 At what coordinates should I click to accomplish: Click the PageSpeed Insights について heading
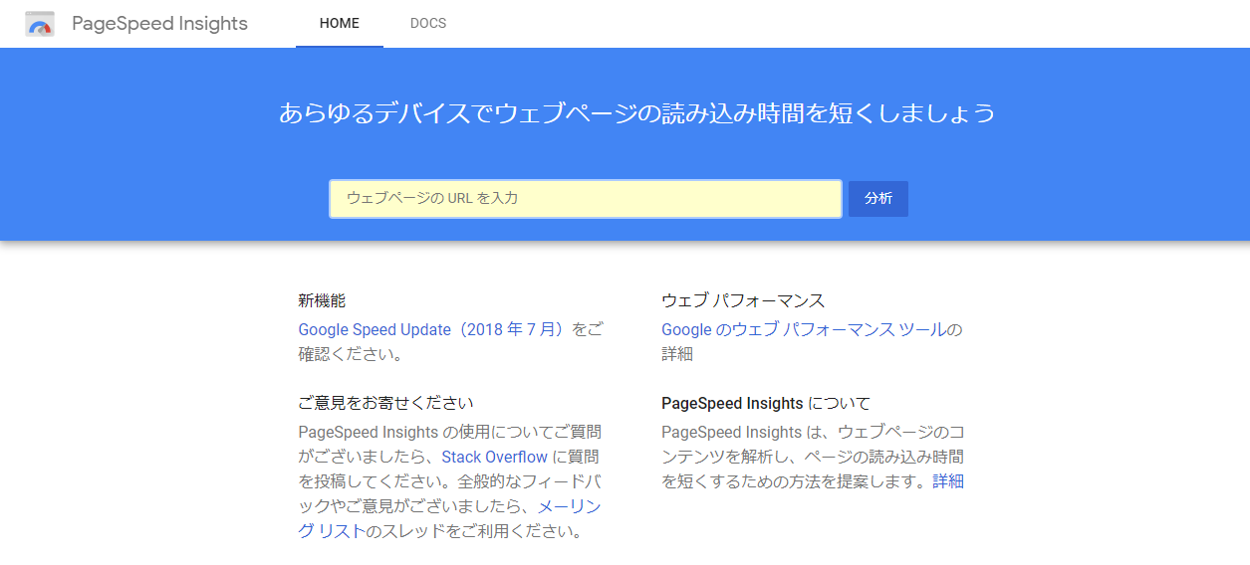[x=766, y=403]
